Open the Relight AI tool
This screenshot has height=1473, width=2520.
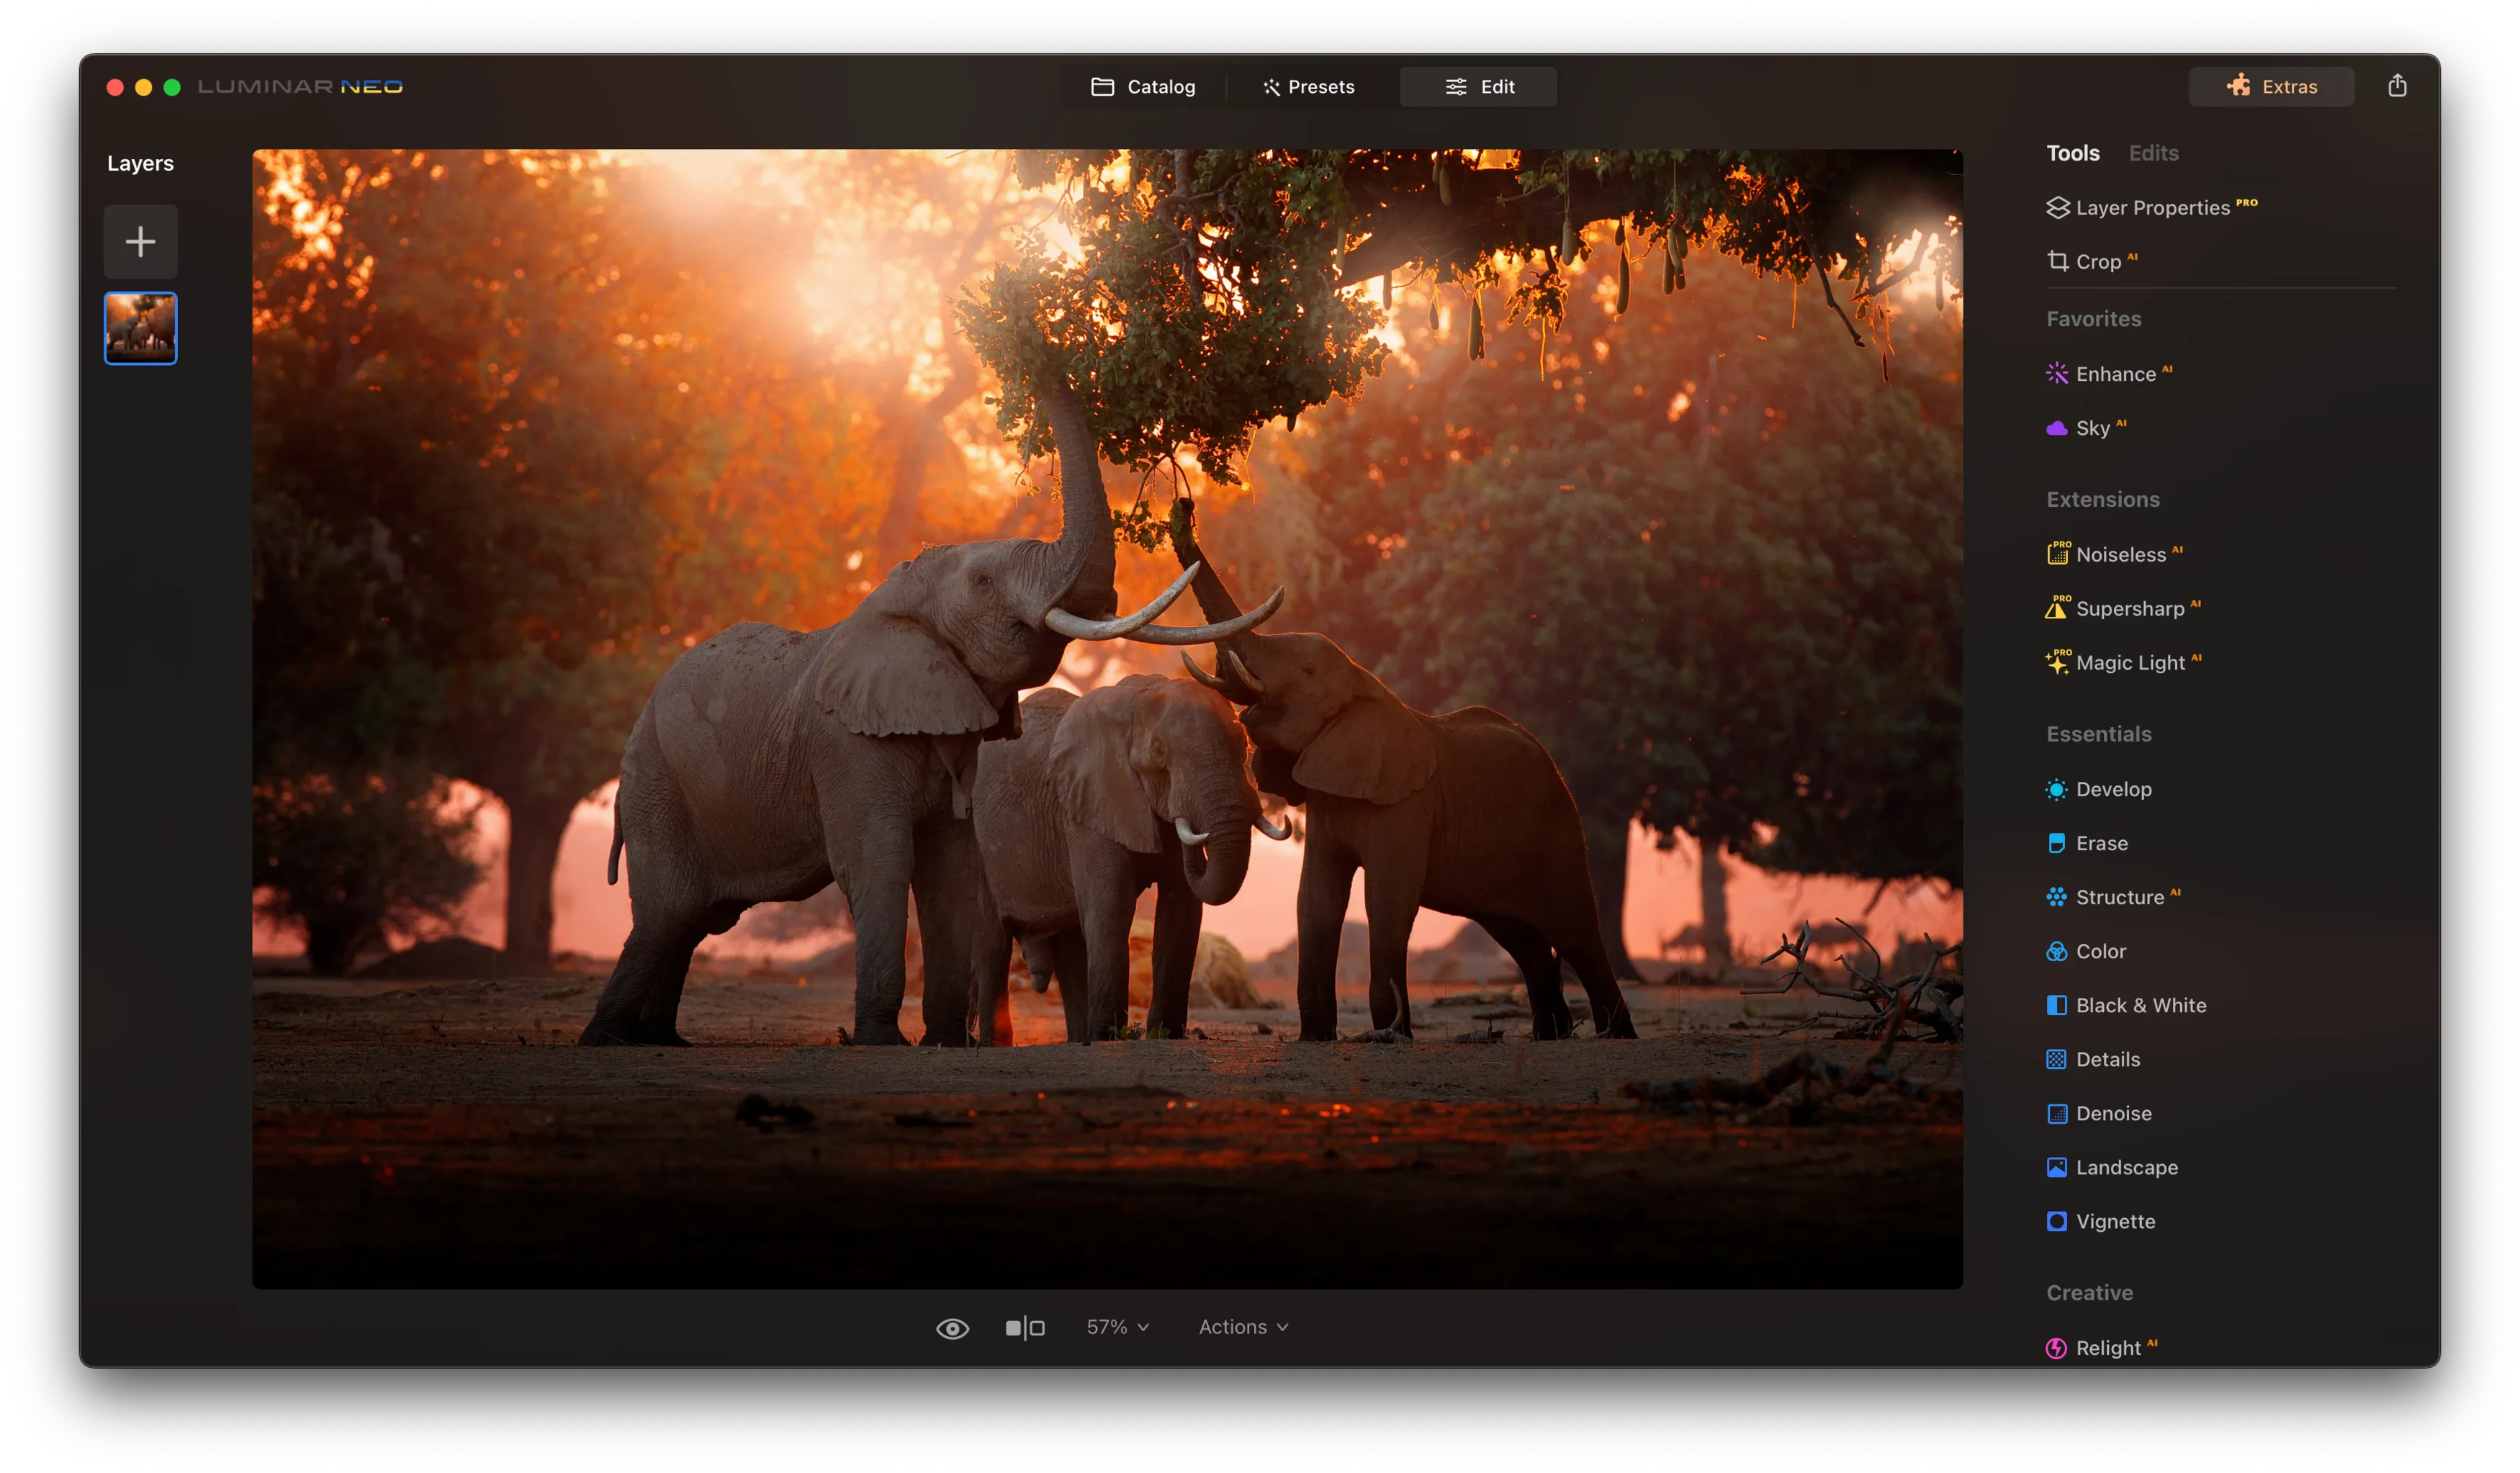[x=2107, y=1348]
